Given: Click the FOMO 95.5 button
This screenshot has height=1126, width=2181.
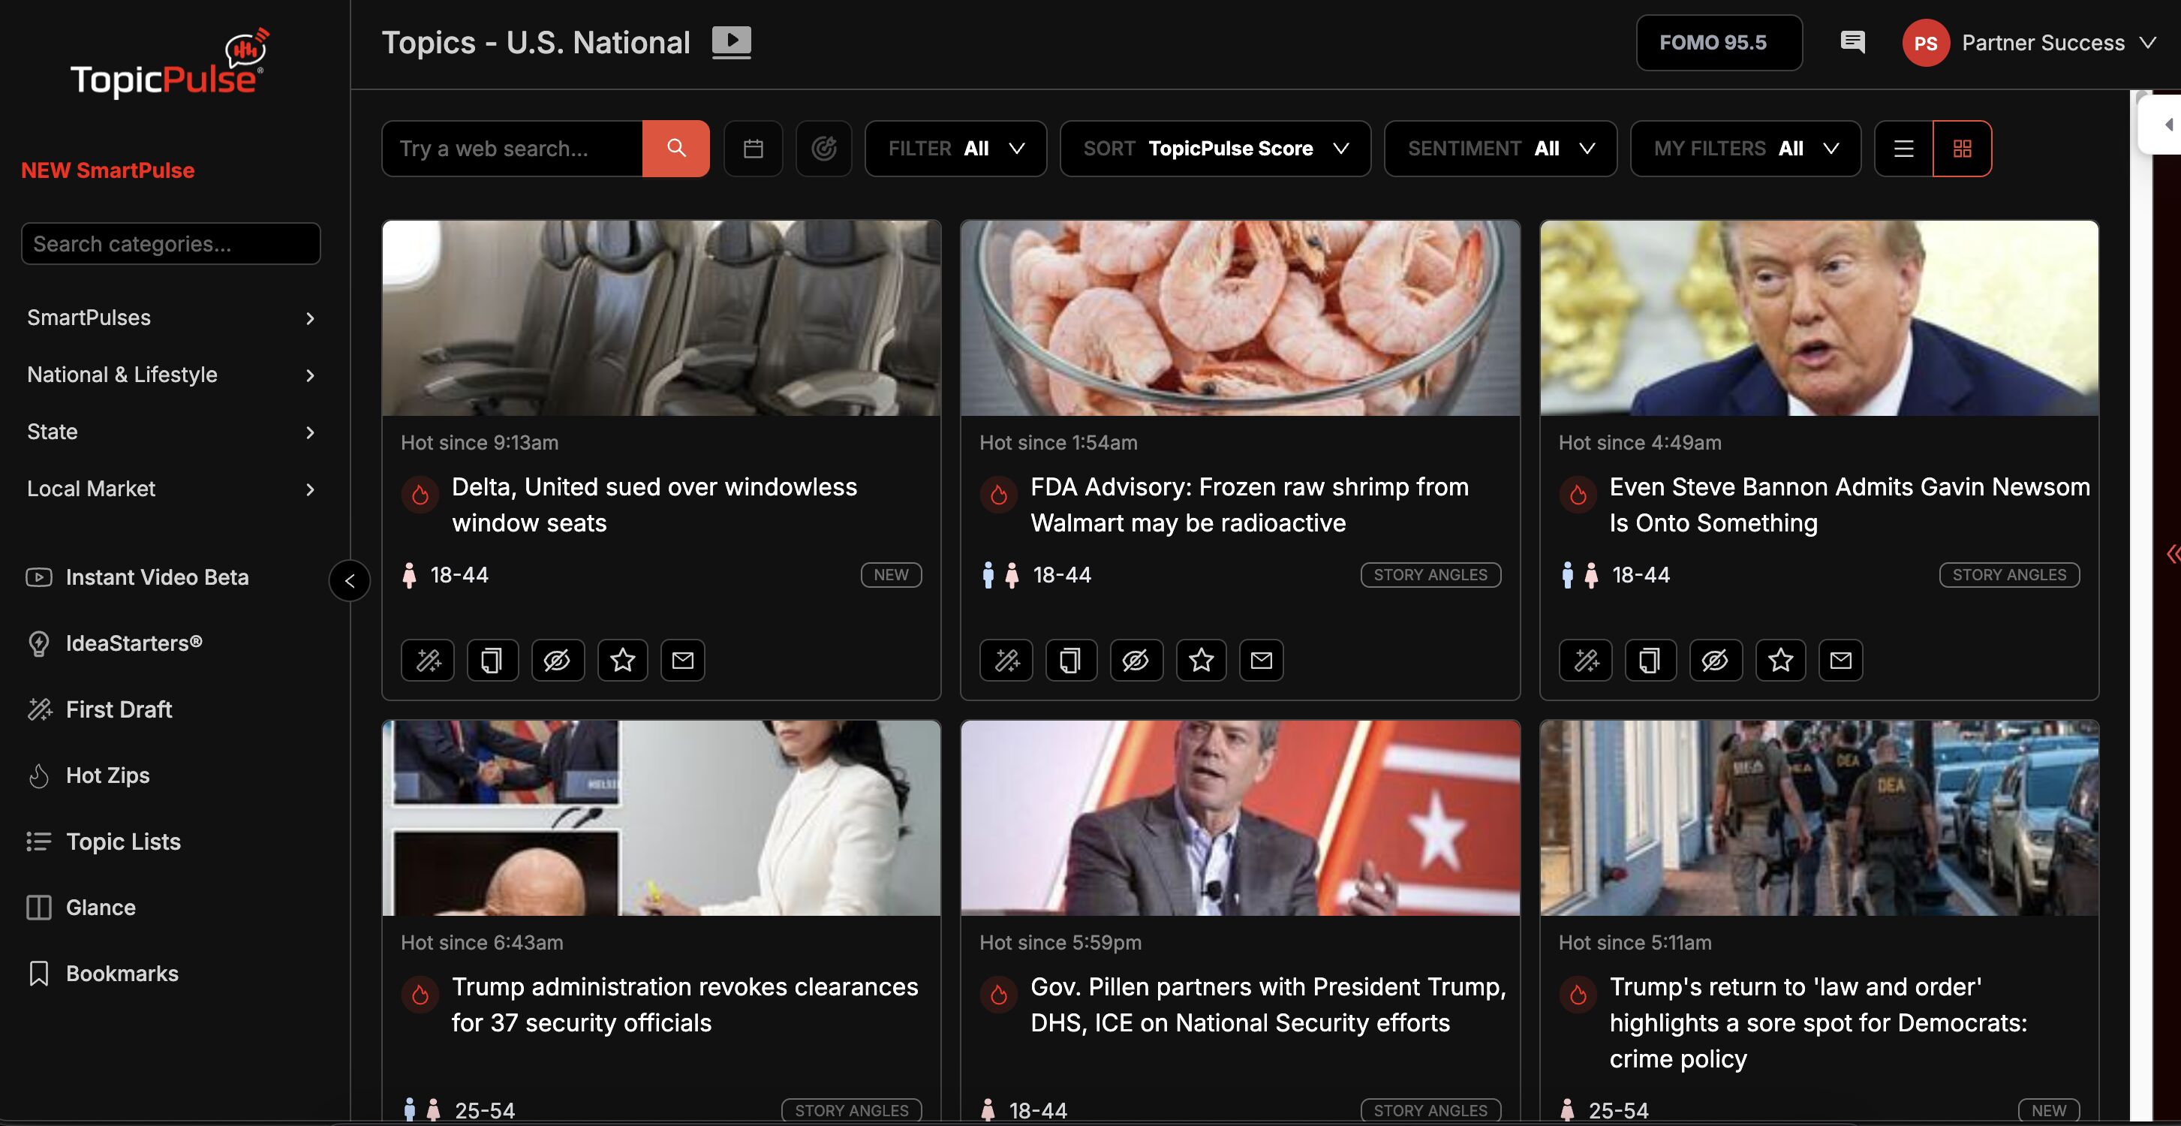Looking at the screenshot, I should tap(1718, 42).
